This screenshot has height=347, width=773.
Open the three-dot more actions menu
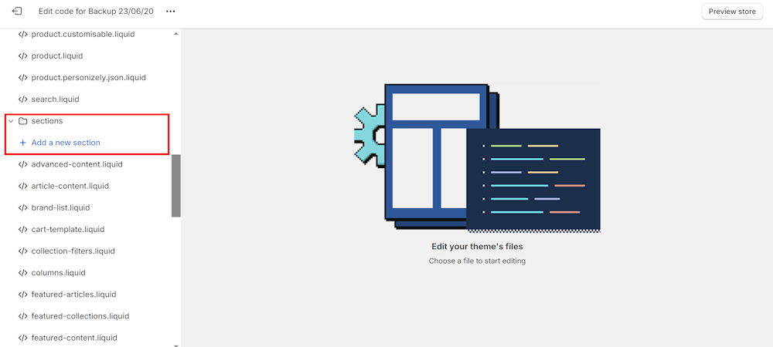point(171,12)
